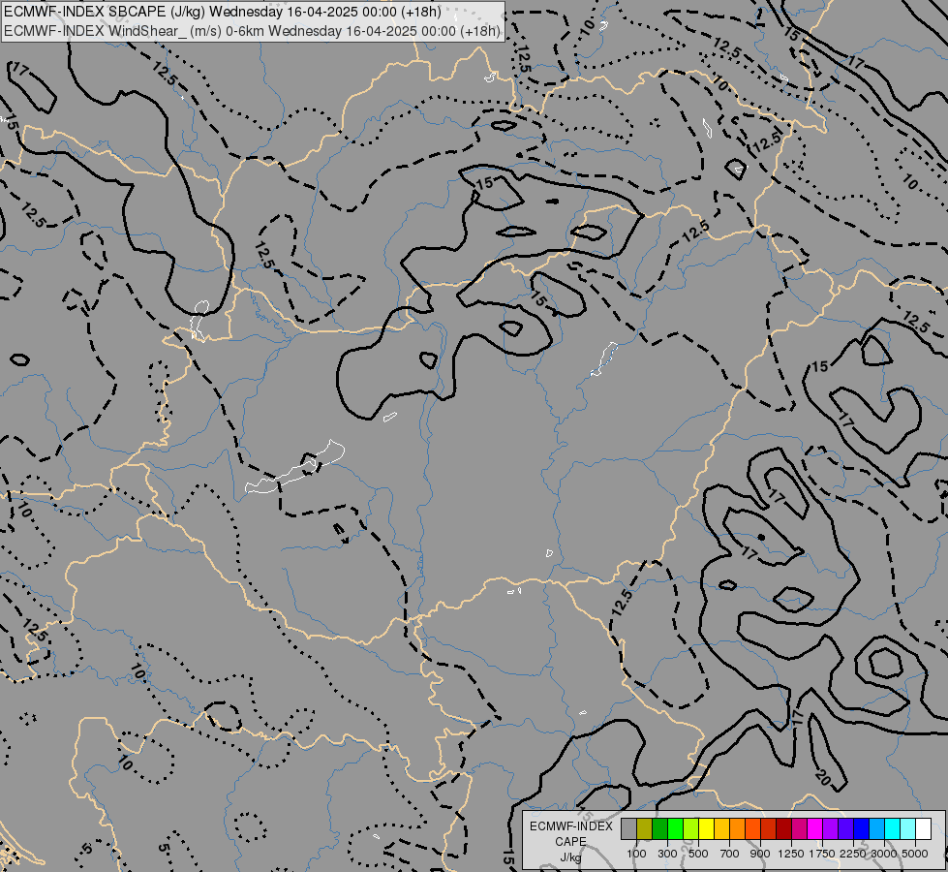This screenshot has height=872, width=948.
Task: Select the pure blue legend swatch
Action: tap(861, 828)
